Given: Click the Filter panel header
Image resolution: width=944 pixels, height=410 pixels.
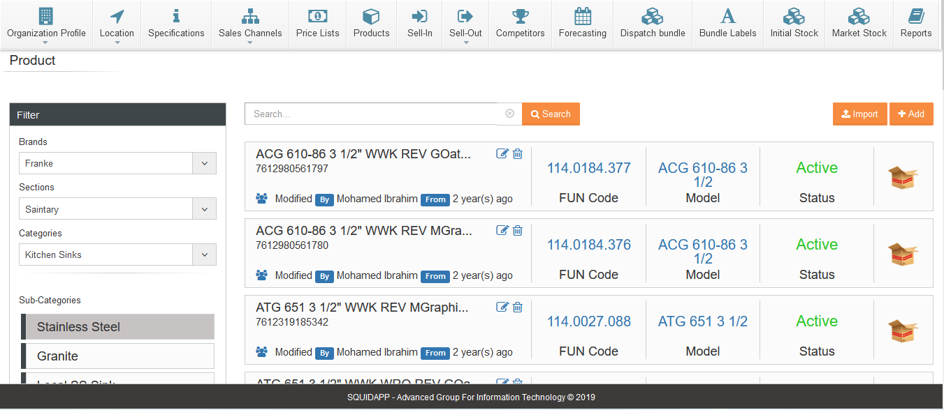Looking at the screenshot, I should [x=117, y=115].
